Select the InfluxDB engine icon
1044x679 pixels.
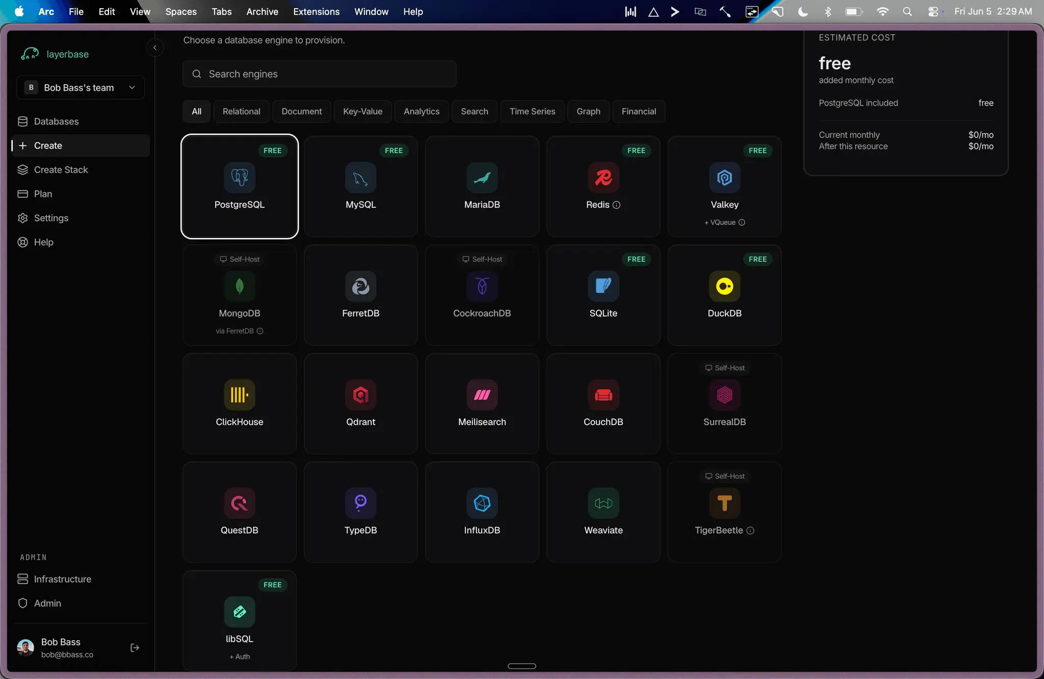(482, 503)
